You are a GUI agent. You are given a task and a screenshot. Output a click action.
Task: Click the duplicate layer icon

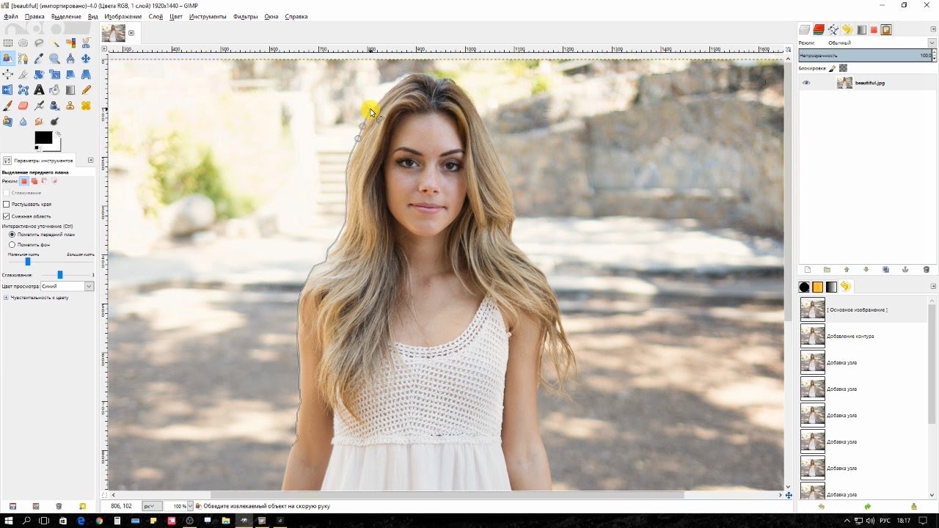pyautogui.click(x=886, y=270)
